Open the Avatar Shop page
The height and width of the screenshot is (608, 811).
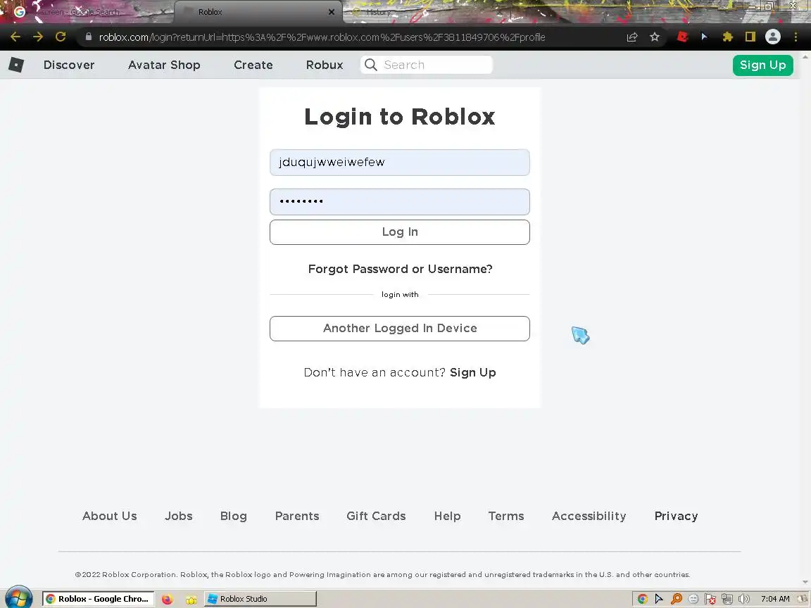[164, 65]
